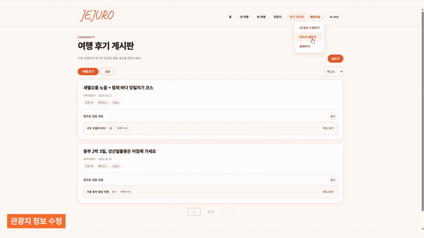424x238 pixels.
Task: Click the JEJURO logo
Action: pos(97,16)
